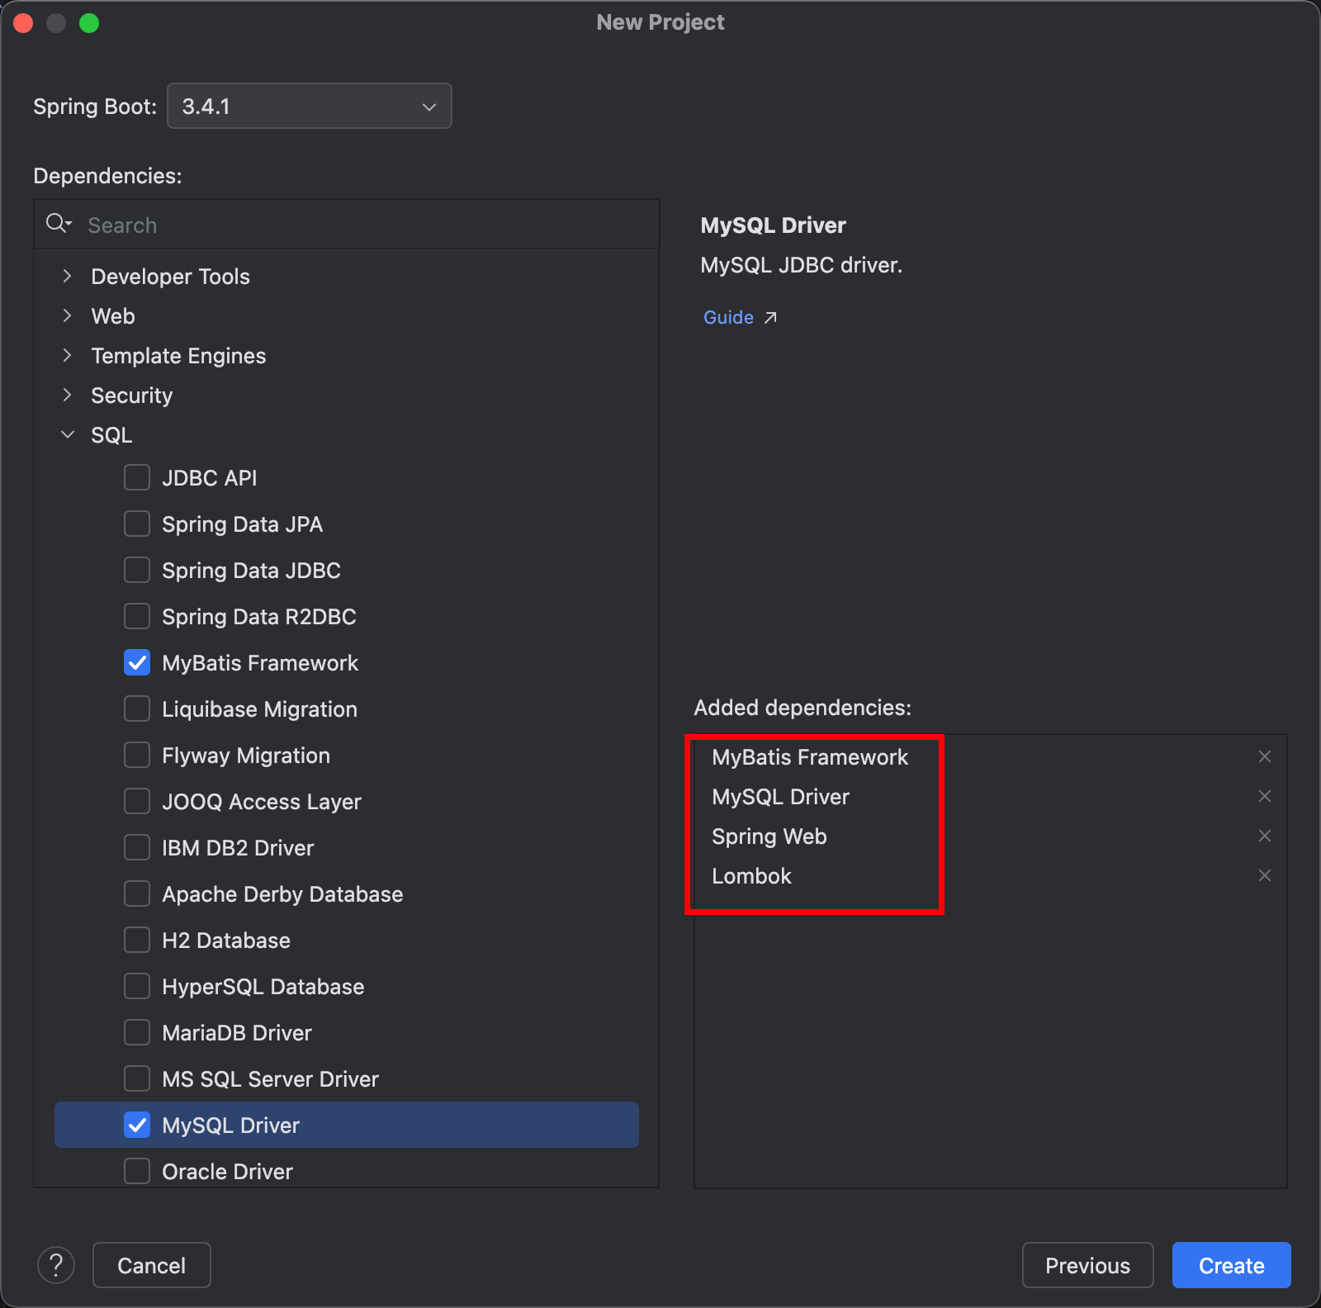Check JOOQ Access Layer dependency
This screenshot has height=1308, width=1321.
coord(137,801)
